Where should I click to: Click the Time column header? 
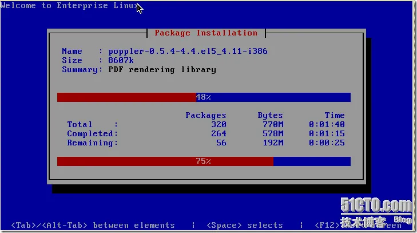click(x=335, y=115)
